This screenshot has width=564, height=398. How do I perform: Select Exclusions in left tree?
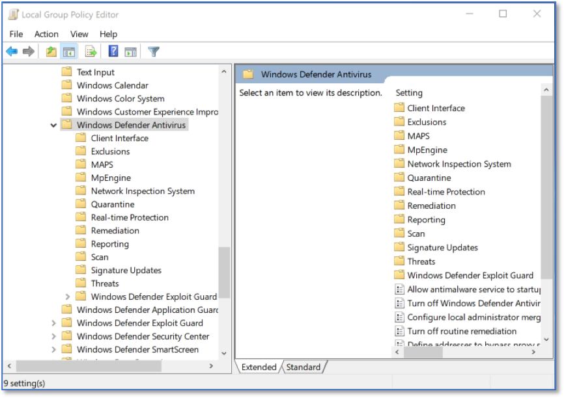pos(110,152)
